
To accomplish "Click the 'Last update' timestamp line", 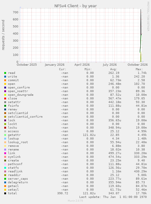I will [x=113, y=197].
